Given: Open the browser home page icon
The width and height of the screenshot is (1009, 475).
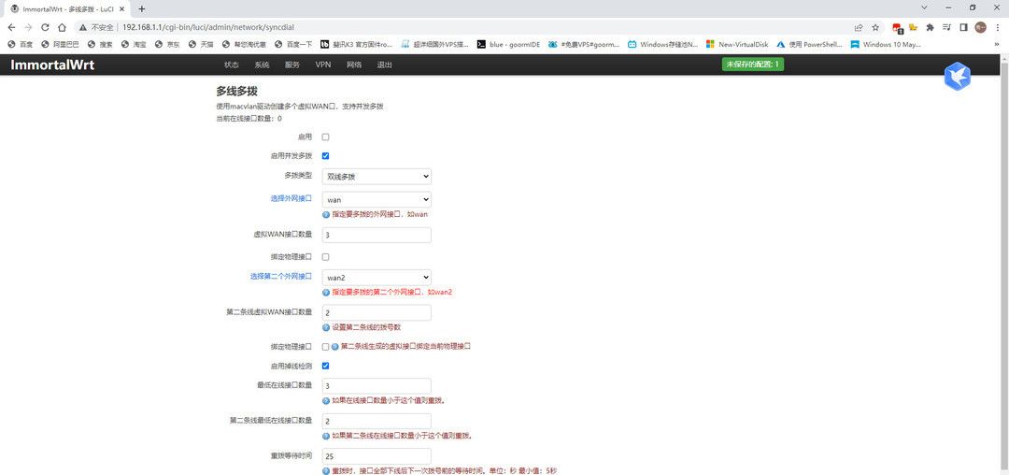Looking at the screenshot, I should pos(62,28).
